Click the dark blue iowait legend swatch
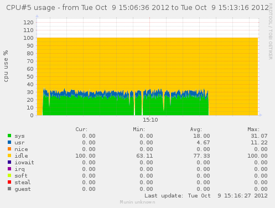 9,162
